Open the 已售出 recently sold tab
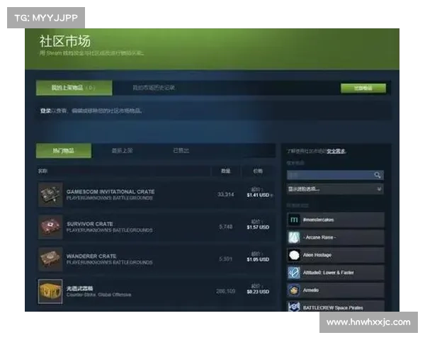The height and width of the screenshot is (340, 425). (x=181, y=151)
